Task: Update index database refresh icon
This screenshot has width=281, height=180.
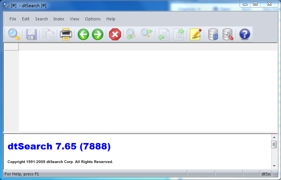Action: tap(213, 34)
